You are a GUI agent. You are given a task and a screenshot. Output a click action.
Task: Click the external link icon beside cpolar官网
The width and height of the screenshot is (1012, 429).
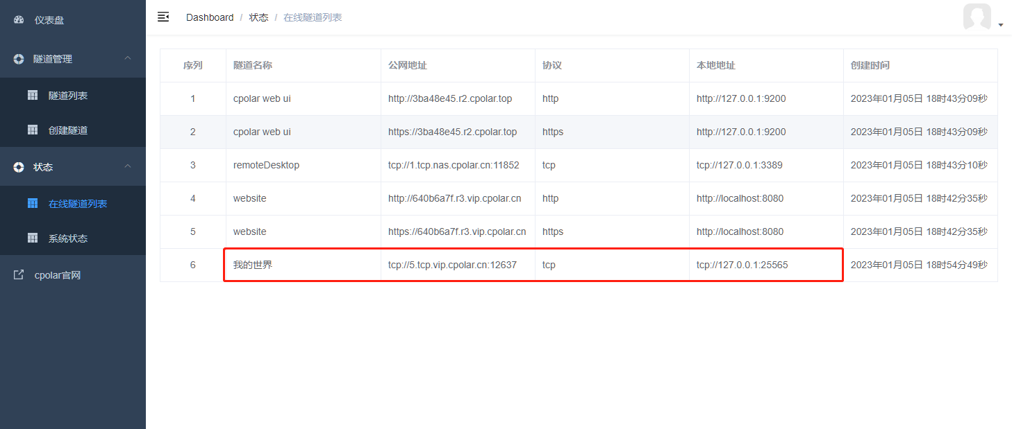click(19, 275)
